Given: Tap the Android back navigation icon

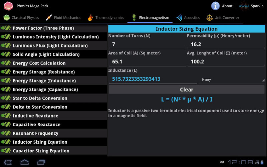Looking at the screenshot, I should [8, 162].
